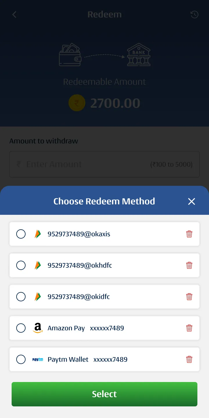This screenshot has height=418, width=209.
Task: Delete the 9529737489@okhdfc UPI method
Action: (x=189, y=265)
